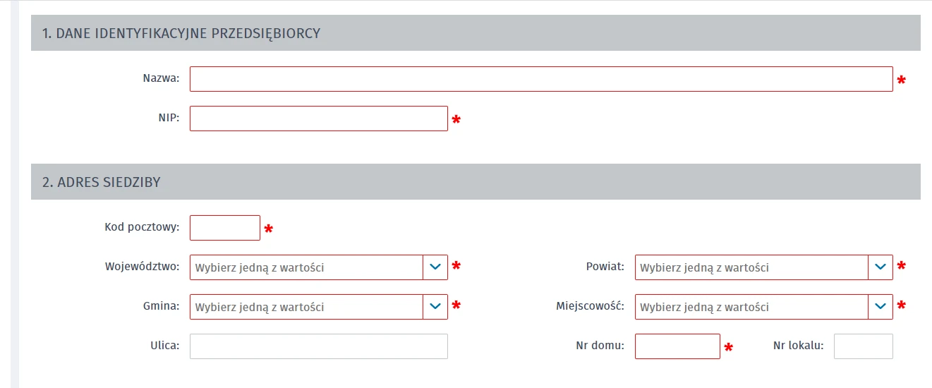
Task: Click the Miejscowość dropdown chevron arrow
Action: (880, 307)
